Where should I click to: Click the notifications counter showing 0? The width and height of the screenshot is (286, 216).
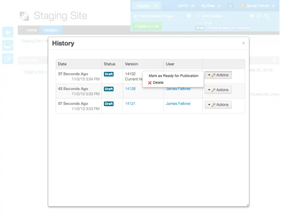click(230, 5)
